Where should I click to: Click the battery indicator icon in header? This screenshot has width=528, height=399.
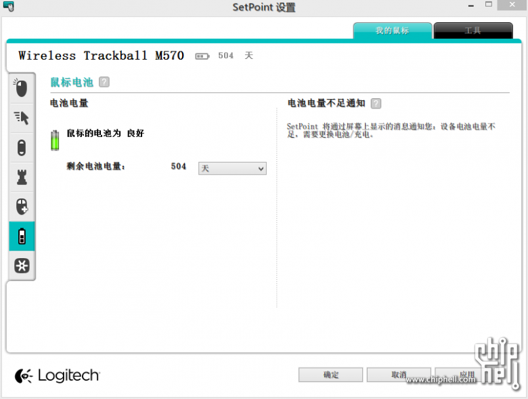click(x=202, y=56)
